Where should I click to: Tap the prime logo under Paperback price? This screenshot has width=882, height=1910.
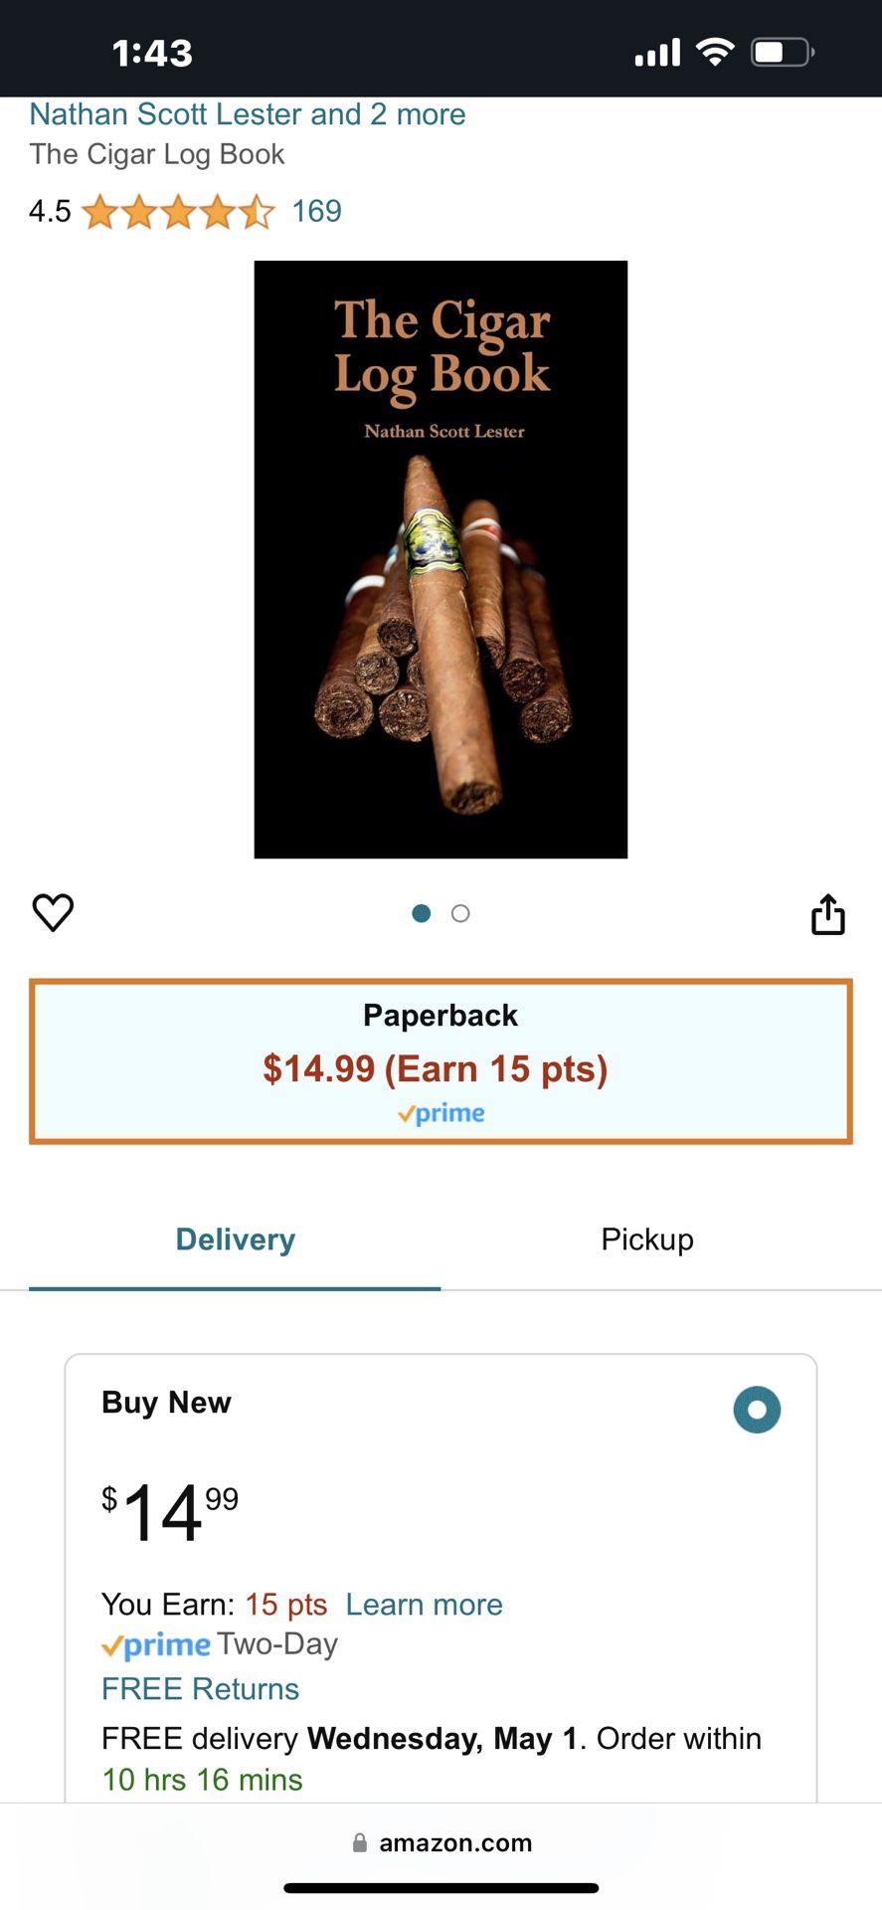441,1113
